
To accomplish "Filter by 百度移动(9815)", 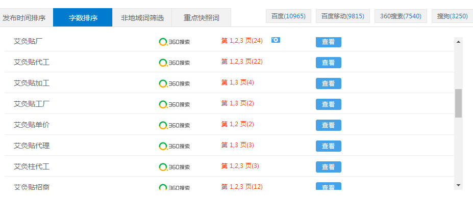I will click(343, 16).
